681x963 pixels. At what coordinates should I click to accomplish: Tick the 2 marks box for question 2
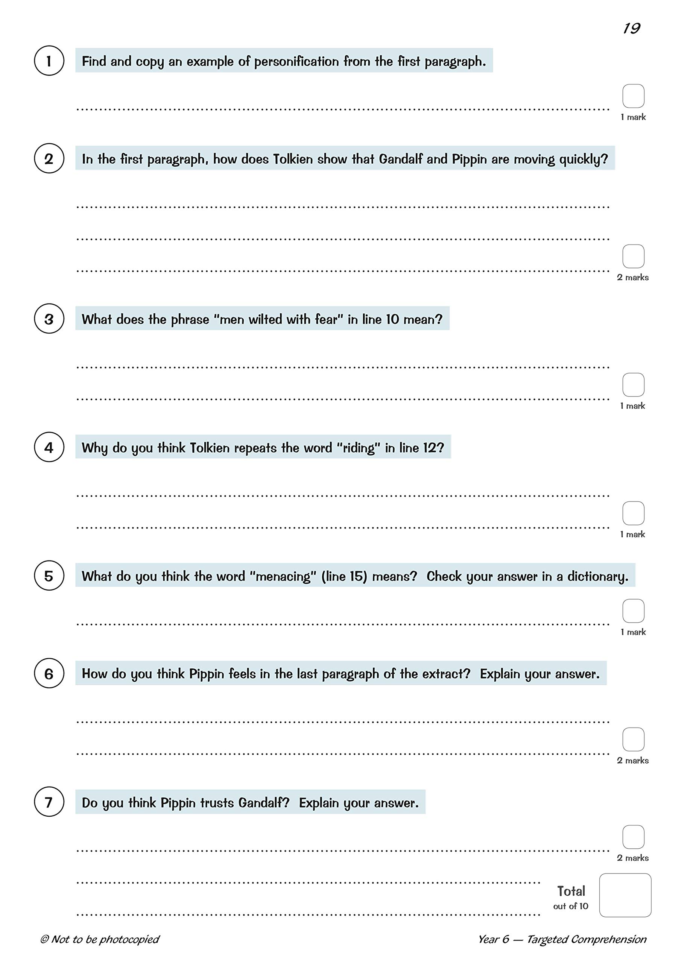(633, 256)
